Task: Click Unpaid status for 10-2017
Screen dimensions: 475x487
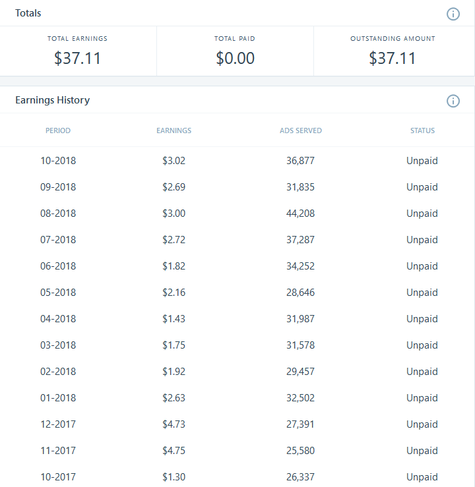Action: coord(422,477)
